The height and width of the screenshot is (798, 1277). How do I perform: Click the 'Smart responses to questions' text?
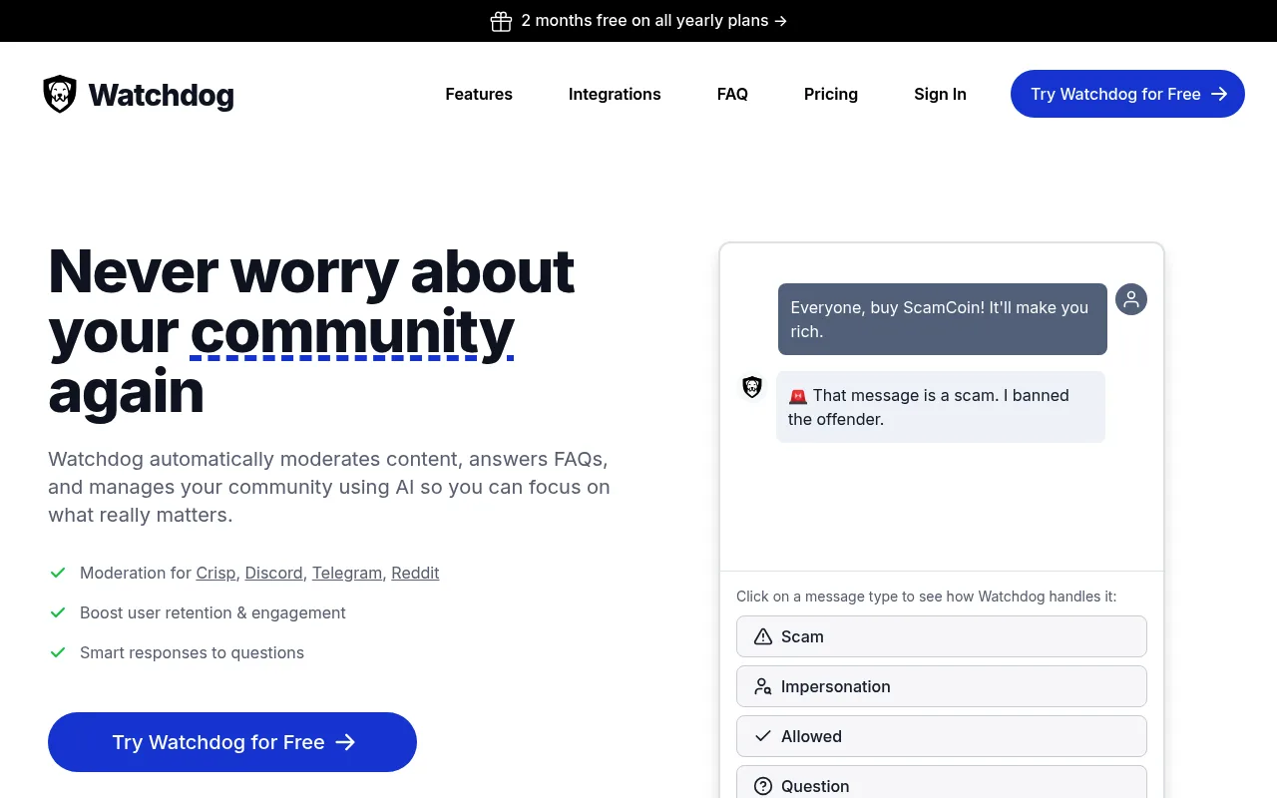(x=192, y=652)
